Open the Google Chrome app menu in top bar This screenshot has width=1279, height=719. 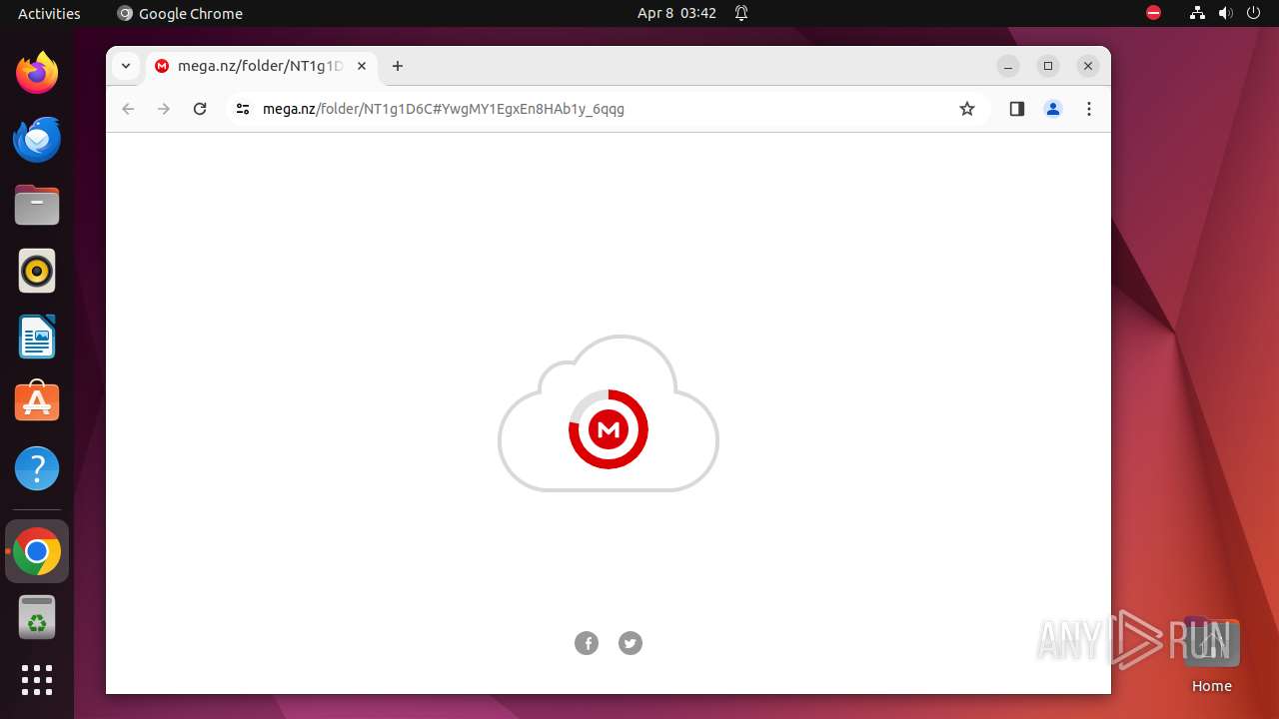point(180,13)
